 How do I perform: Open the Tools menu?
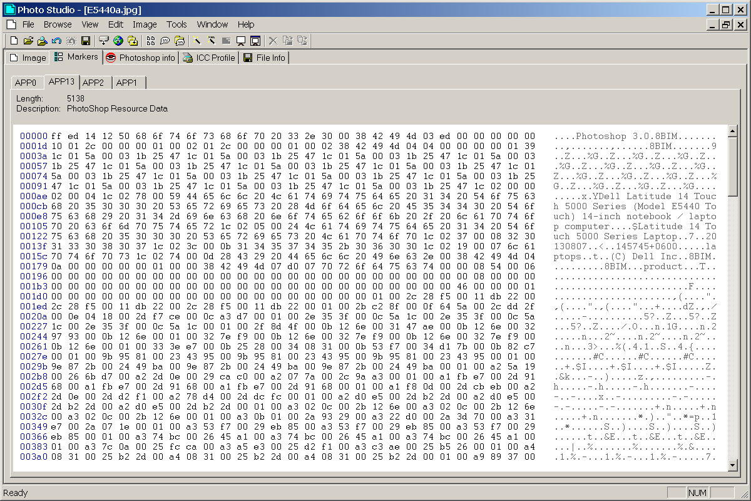(176, 24)
